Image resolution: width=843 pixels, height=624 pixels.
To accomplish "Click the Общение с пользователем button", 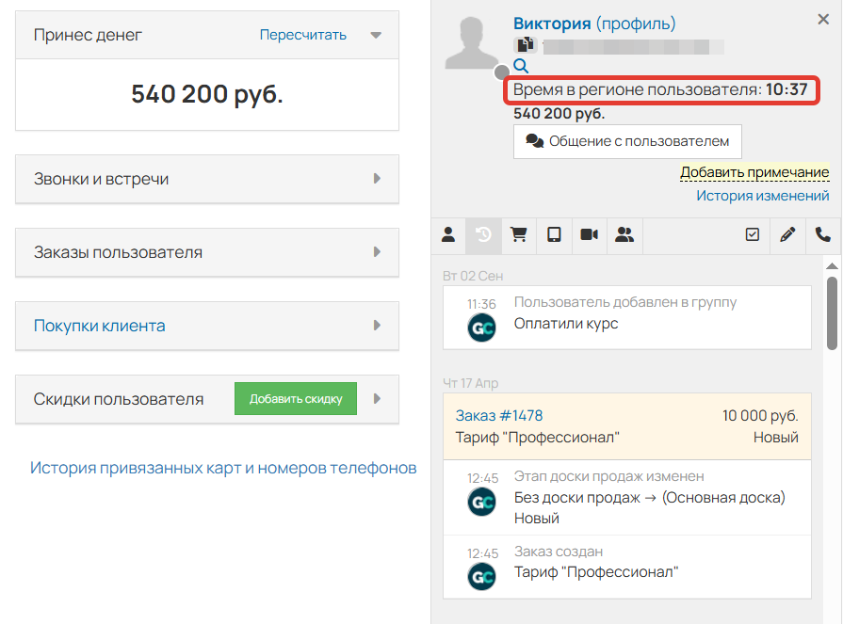I will (627, 141).
